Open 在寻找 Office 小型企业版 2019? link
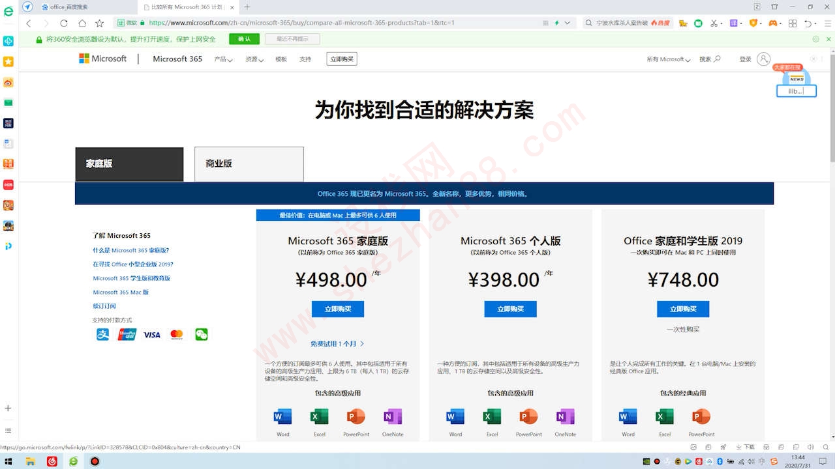 133,264
